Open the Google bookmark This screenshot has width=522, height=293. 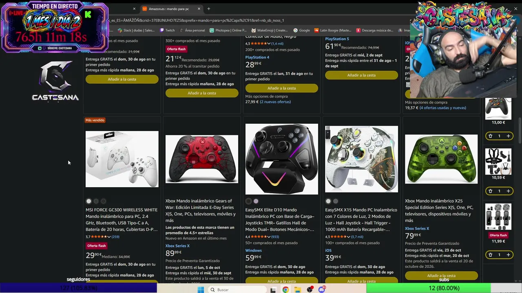(302, 30)
